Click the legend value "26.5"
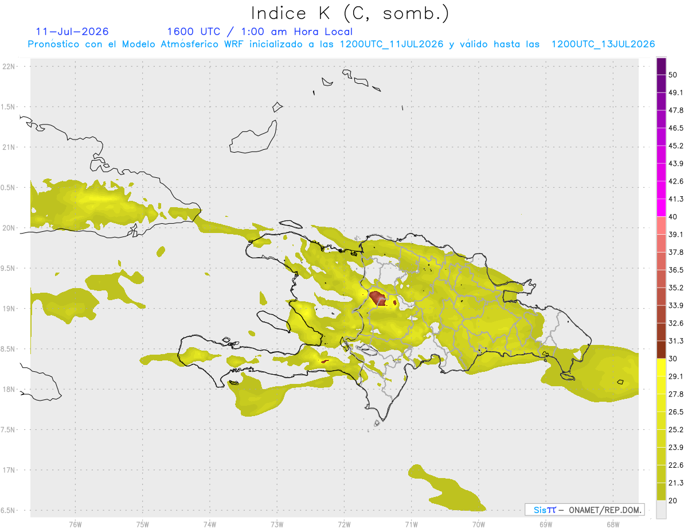Image resolution: width=688 pixels, height=532 pixels. 676,412
